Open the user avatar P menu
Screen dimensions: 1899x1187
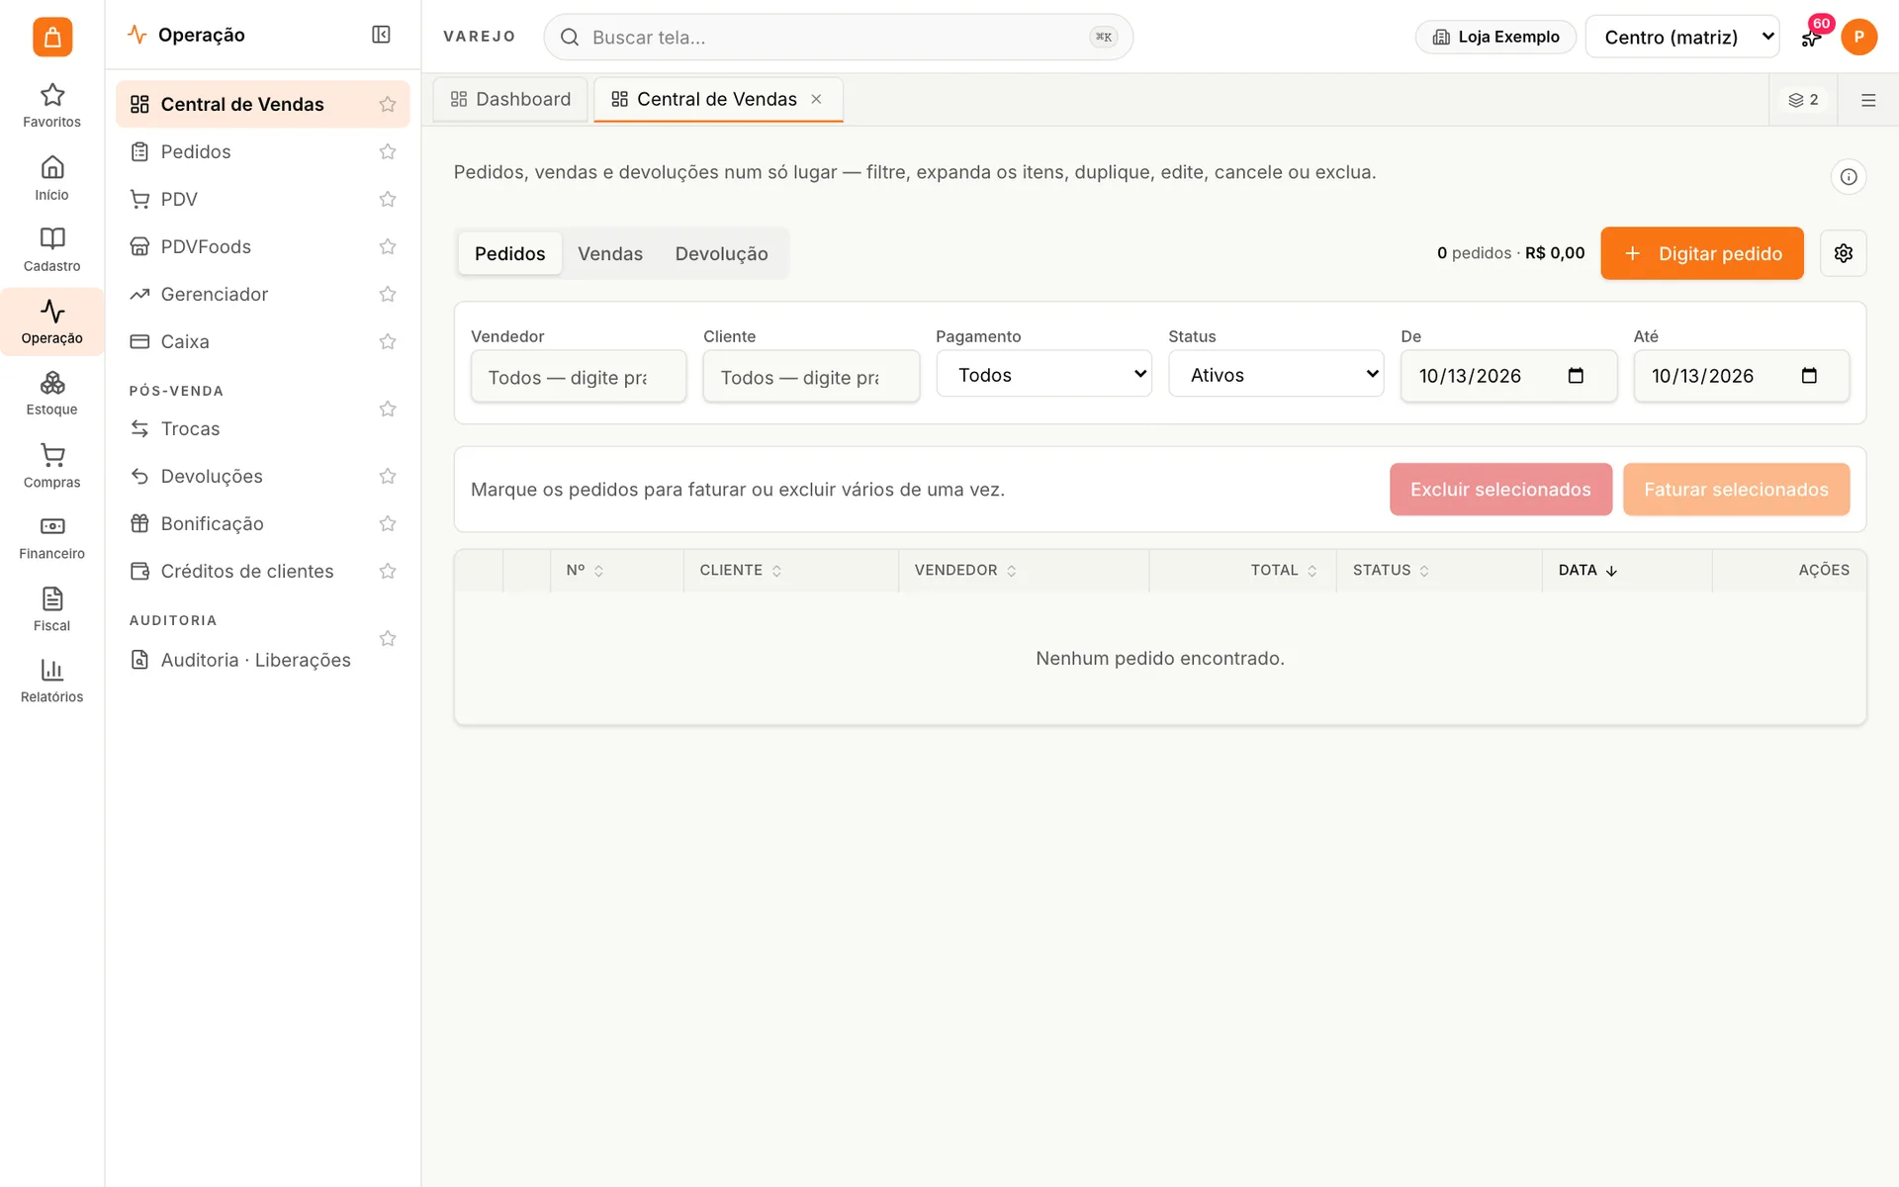1858,37
